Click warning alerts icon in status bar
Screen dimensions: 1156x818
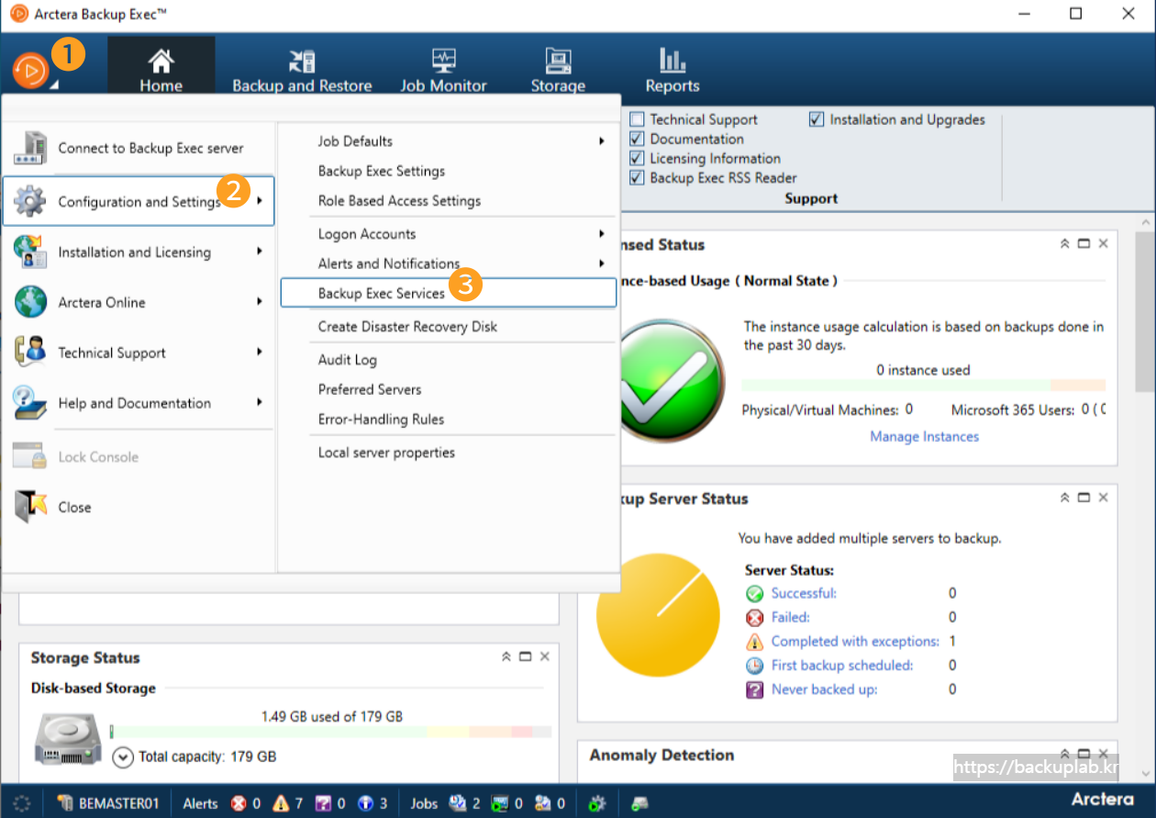281,803
